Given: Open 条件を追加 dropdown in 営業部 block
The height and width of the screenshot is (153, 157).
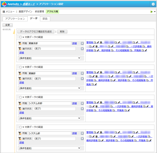Looking at the screenshot, I should (x=49, y=88).
